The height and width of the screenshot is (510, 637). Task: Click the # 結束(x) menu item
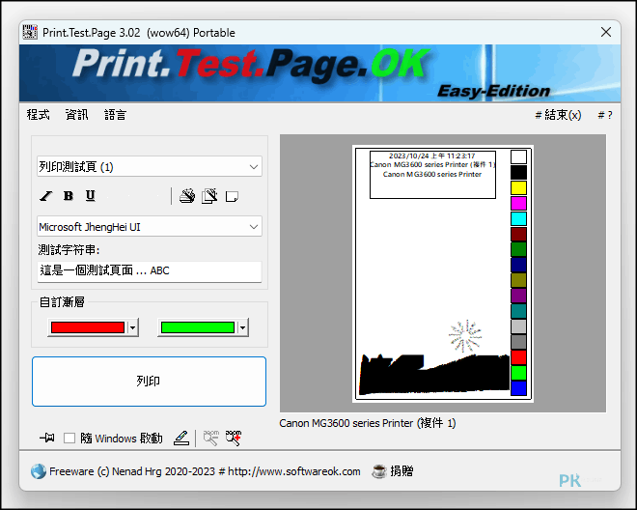click(558, 115)
